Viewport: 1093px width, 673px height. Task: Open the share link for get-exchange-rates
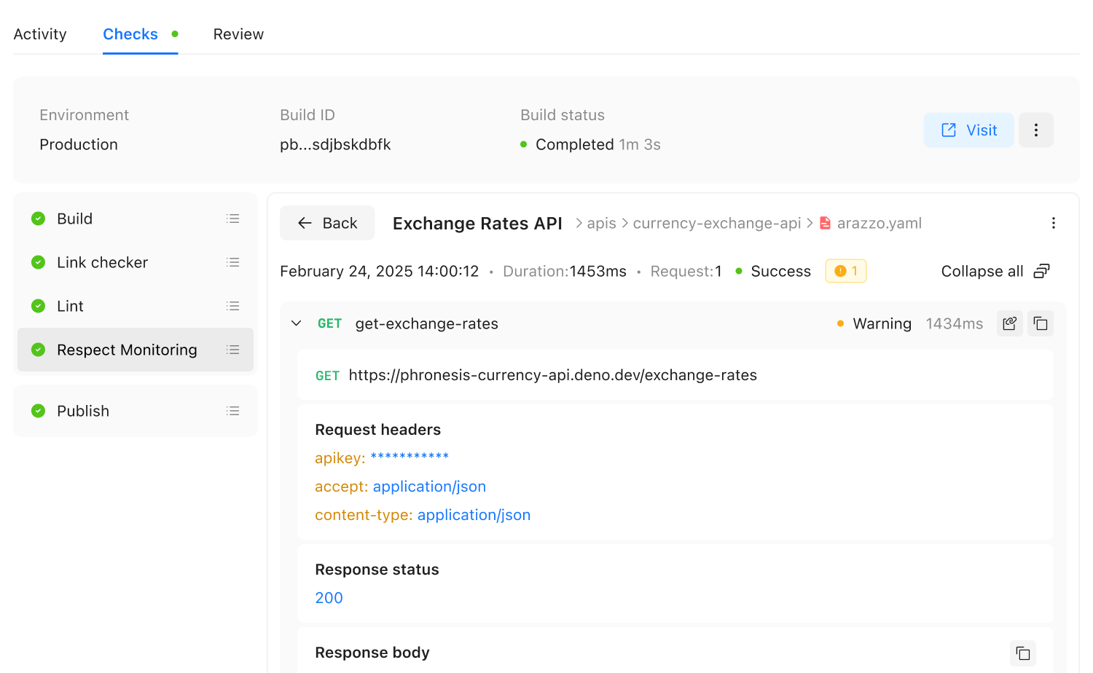1009,323
